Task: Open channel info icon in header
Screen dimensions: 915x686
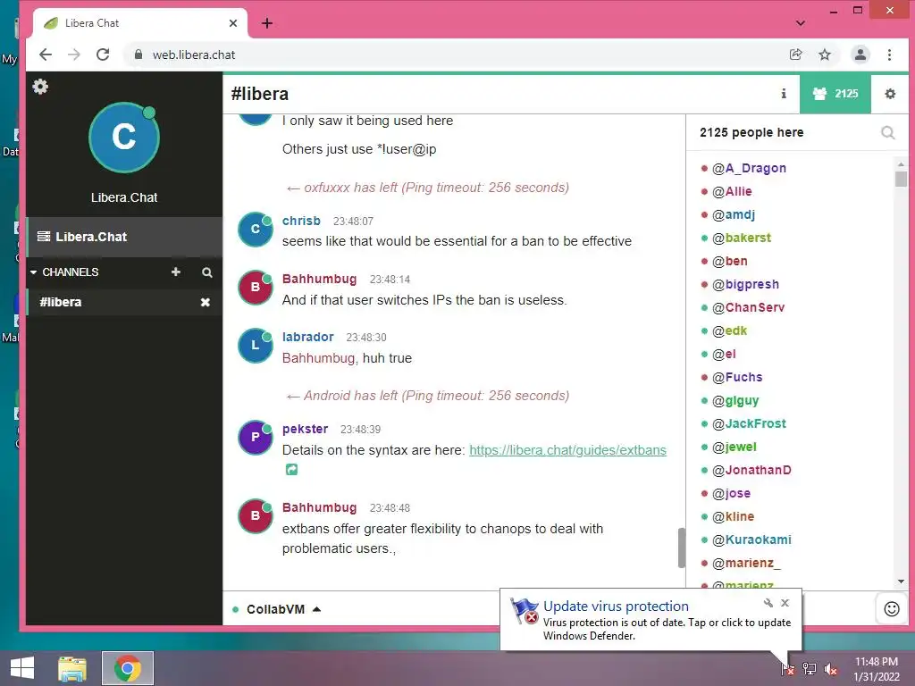Action: pos(784,93)
